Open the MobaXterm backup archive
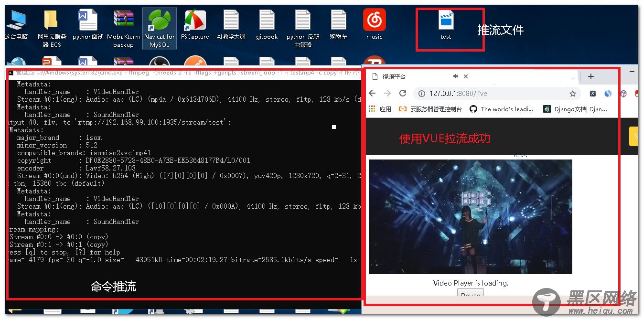Image resolution: width=643 pixels, height=319 pixels. point(123,28)
